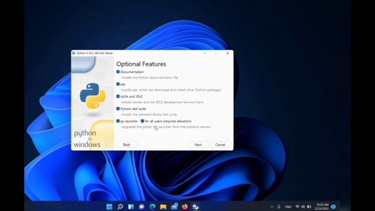375x211 pixels.
Task: Switch ENG input language indicator
Action: point(288,207)
